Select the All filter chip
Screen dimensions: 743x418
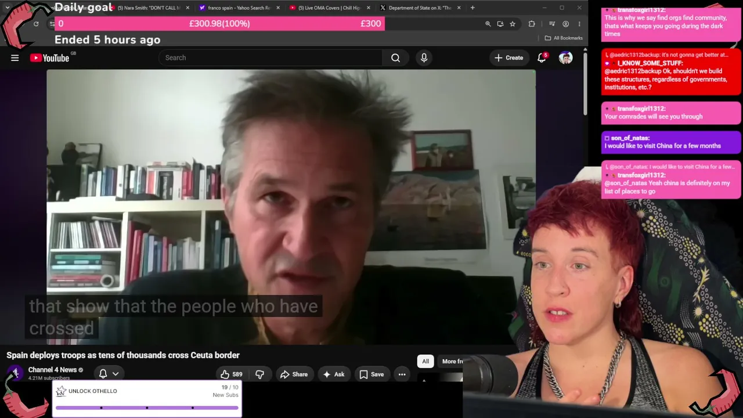(x=425, y=361)
